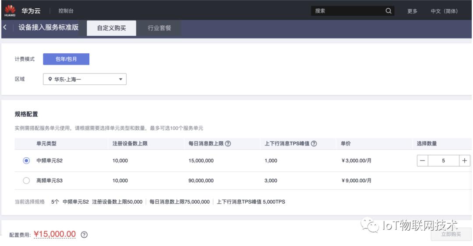This screenshot has height=246, width=473.
Task: Click the search magnifier icon
Action: (388, 11)
